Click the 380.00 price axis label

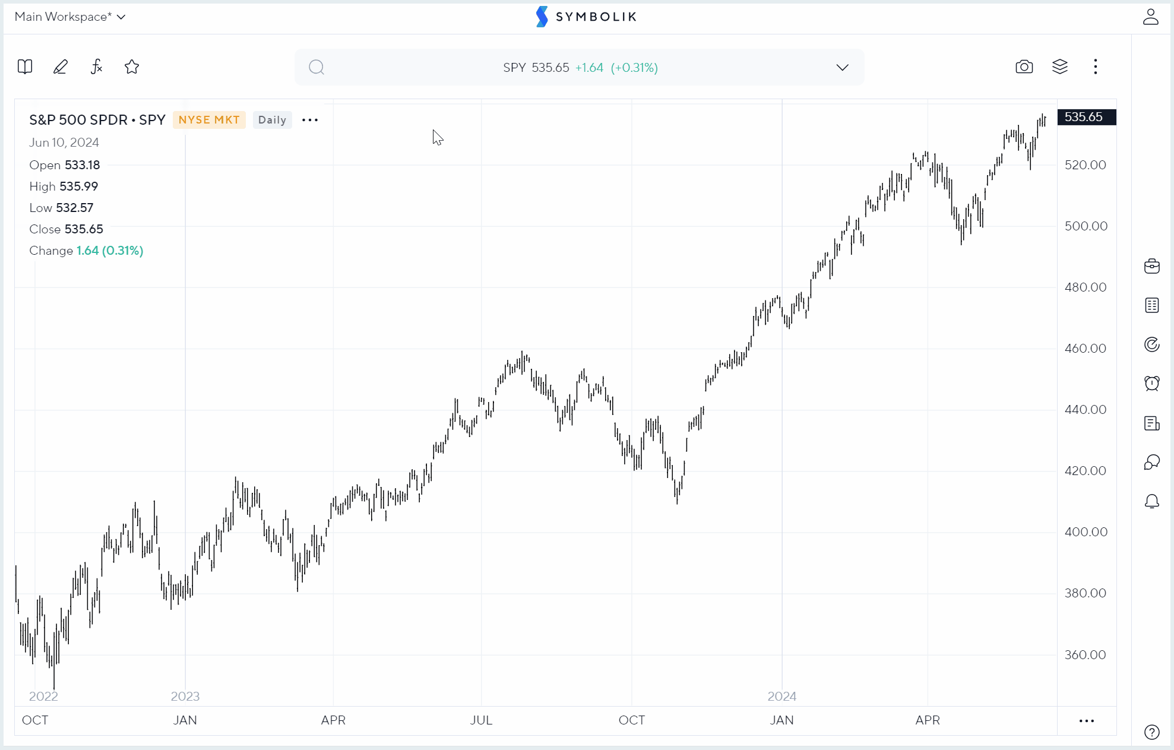click(1086, 593)
